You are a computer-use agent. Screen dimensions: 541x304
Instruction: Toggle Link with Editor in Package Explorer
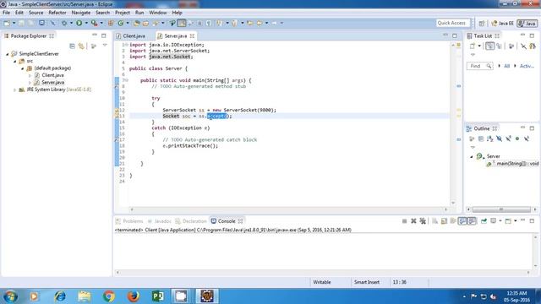click(x=81, y=46)
